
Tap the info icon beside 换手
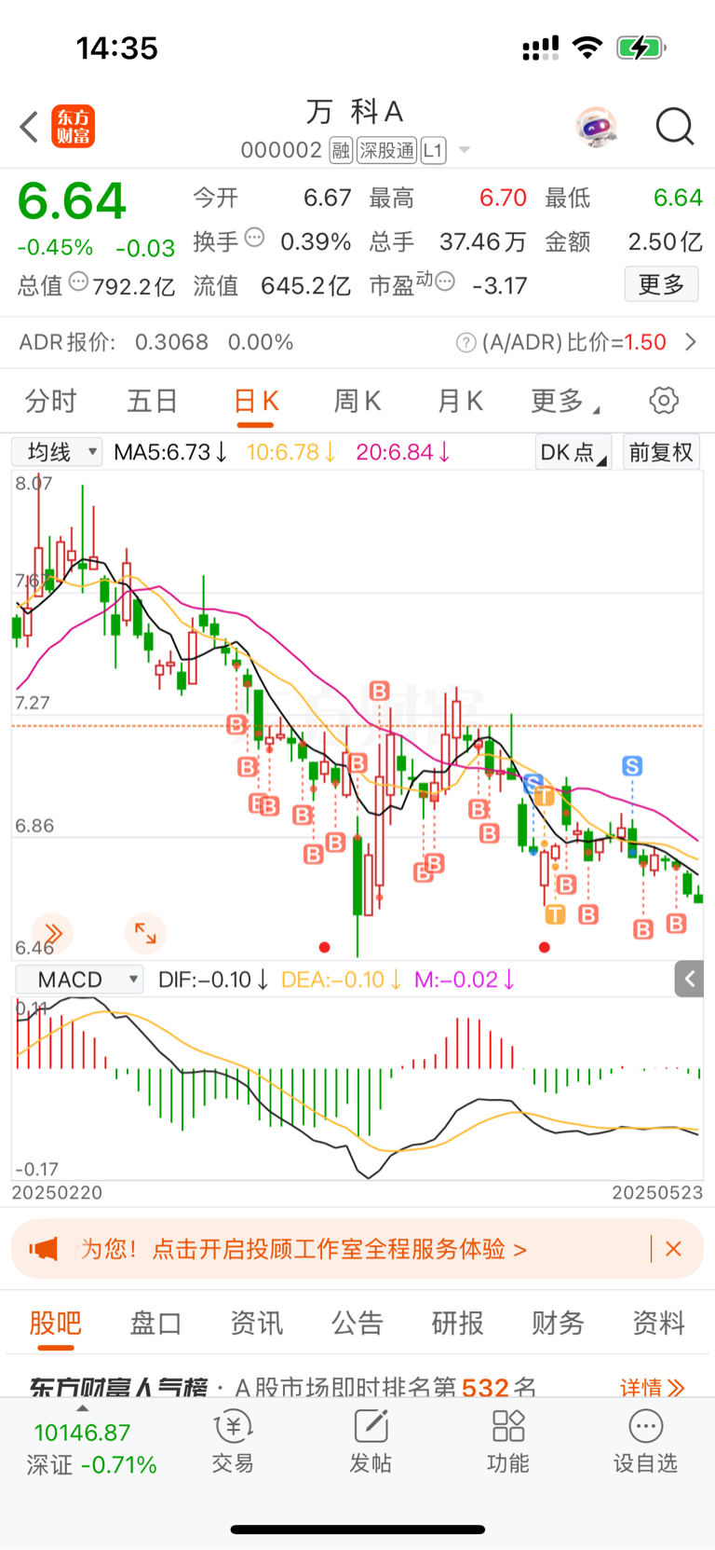click(254, 238)
